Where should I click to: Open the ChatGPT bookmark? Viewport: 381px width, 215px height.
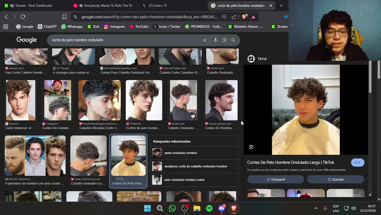click(47, 27)
